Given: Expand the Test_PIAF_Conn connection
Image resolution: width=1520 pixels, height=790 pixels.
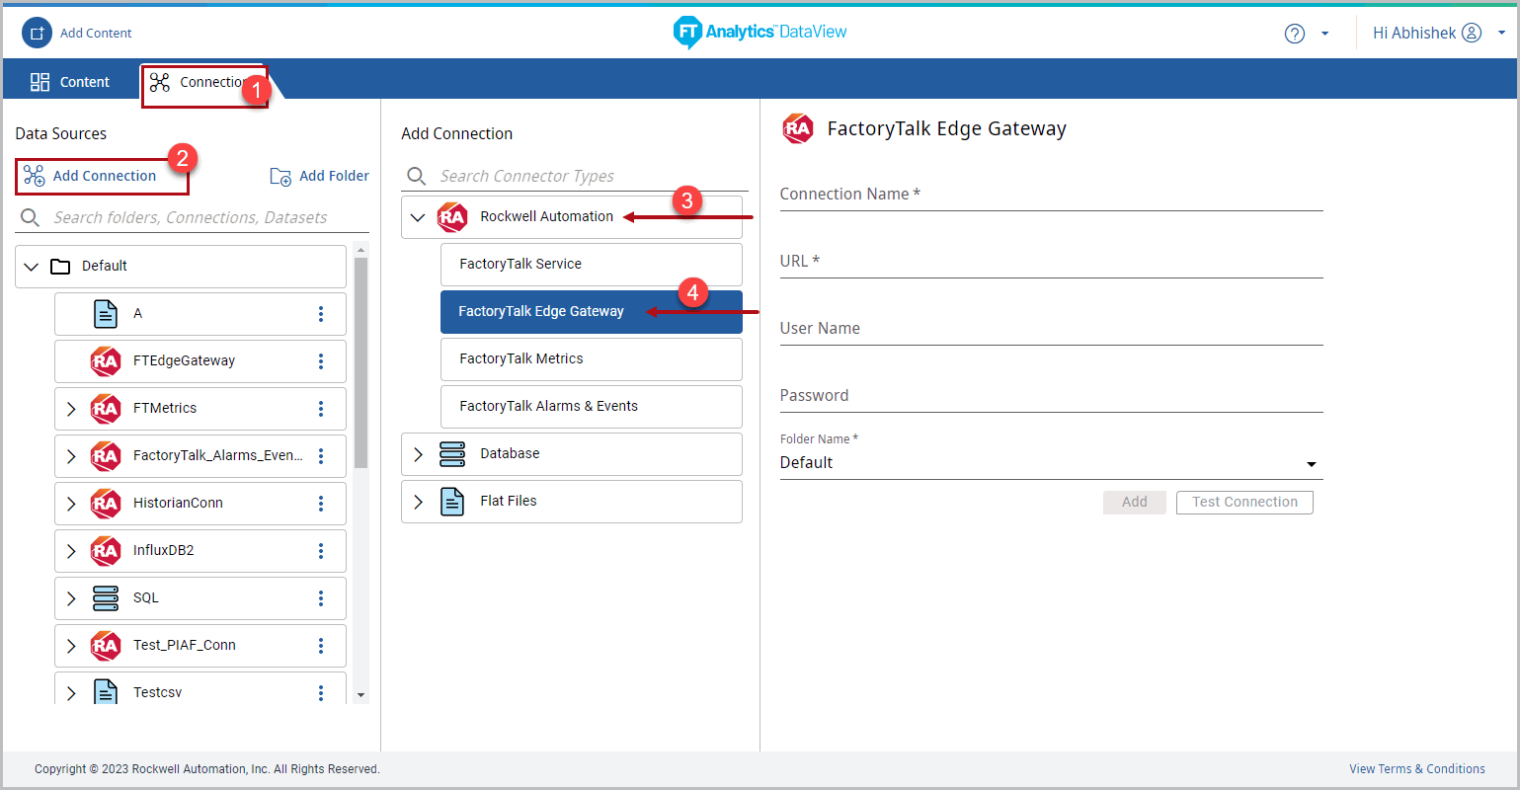Looking at the screenshot, I should (x=71, y=646).
